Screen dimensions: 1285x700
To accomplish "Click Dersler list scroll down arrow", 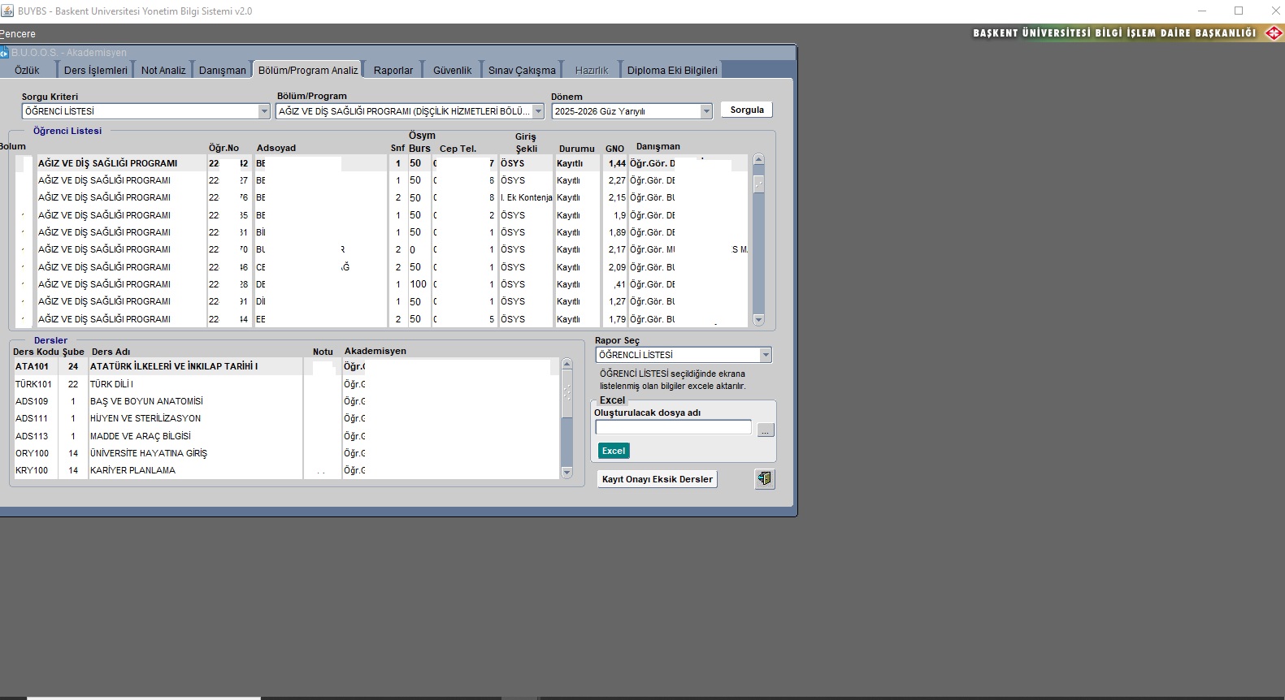I will pos(567,472).
